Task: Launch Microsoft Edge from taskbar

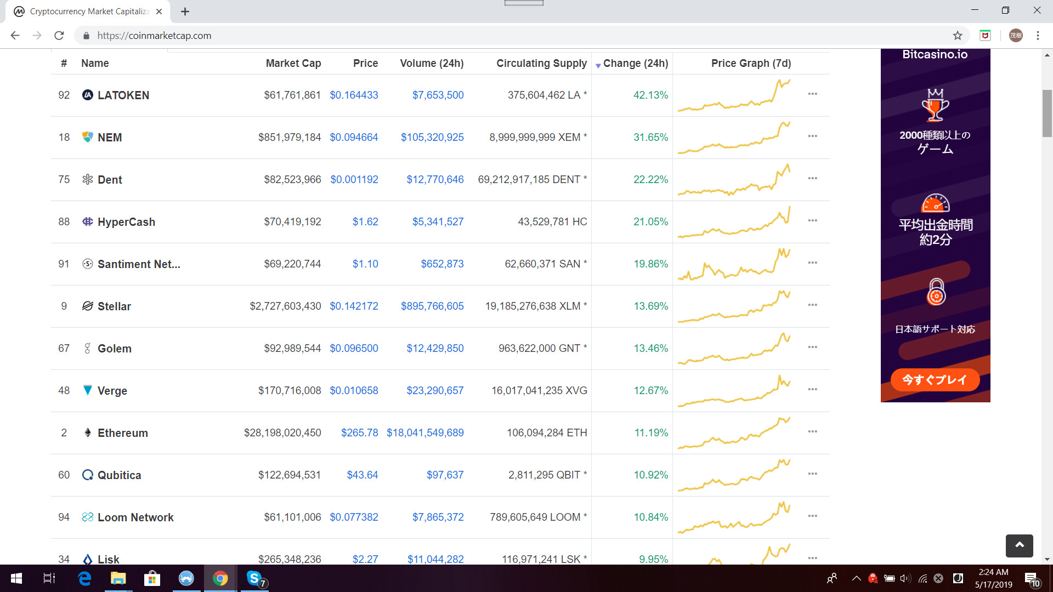Action: click(84, 578)
